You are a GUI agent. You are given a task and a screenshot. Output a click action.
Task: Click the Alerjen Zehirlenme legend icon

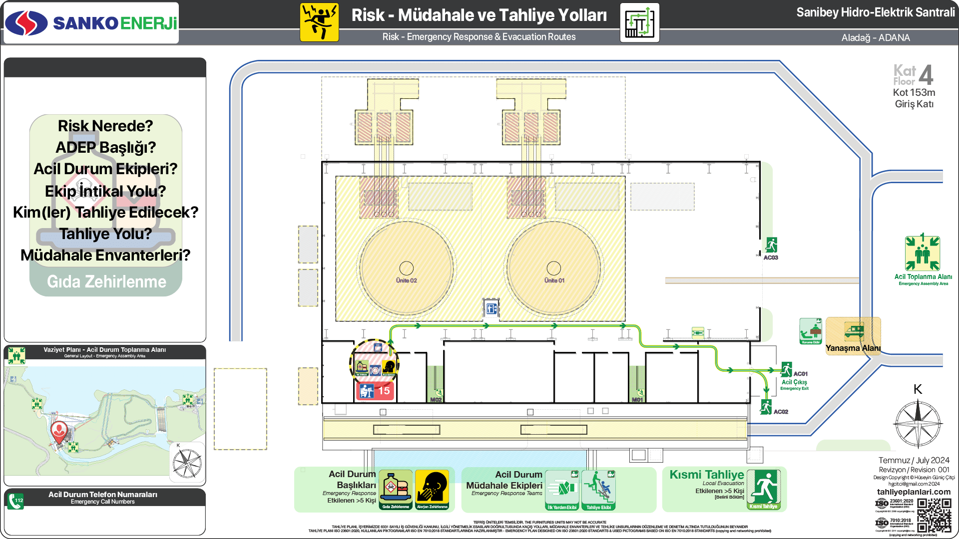click(x=432, y=490)
